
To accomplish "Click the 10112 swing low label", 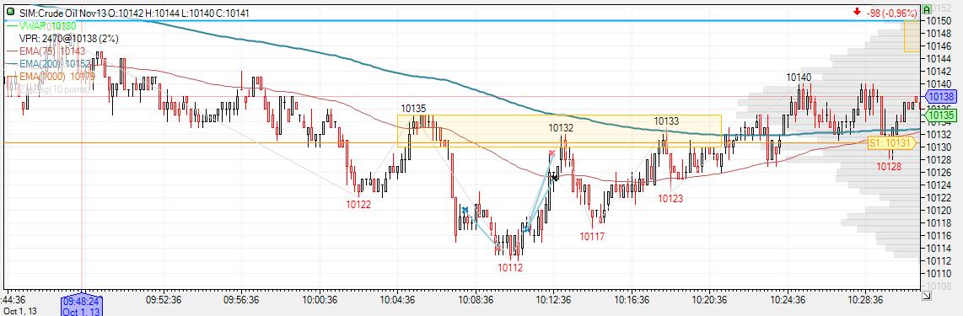I will [510, 267].
